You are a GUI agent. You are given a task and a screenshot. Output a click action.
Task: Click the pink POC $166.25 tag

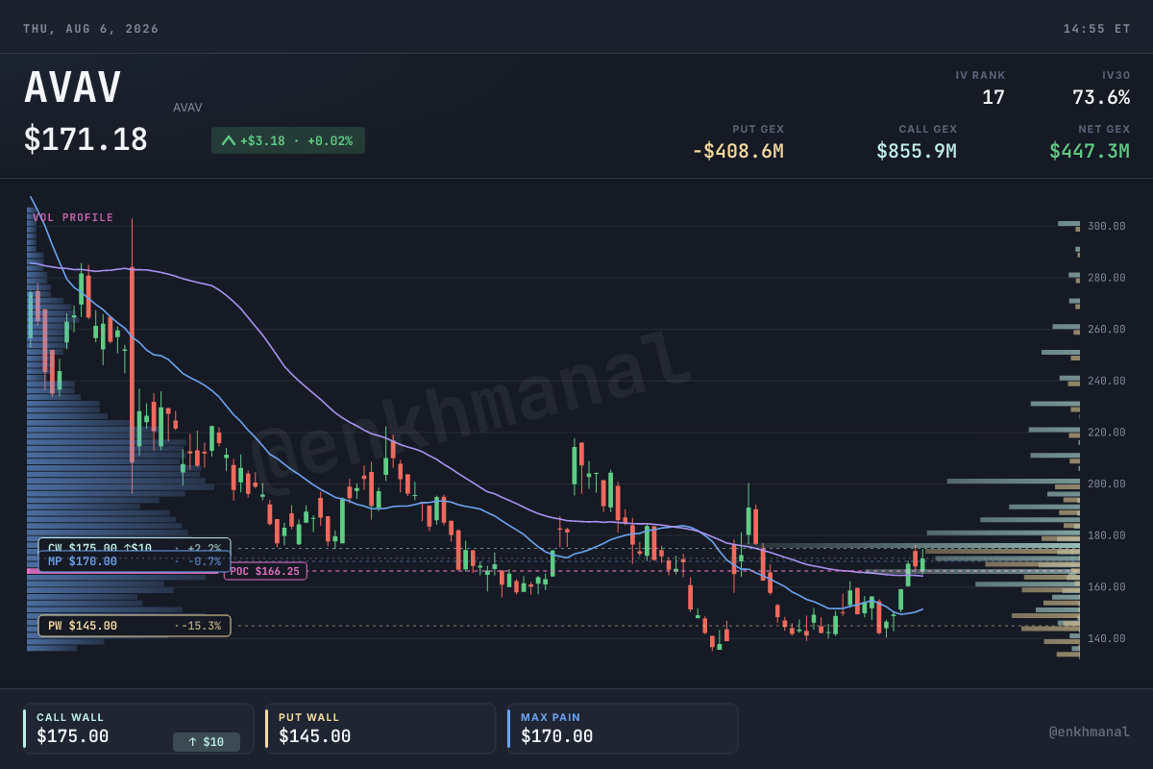pos(265,571)
